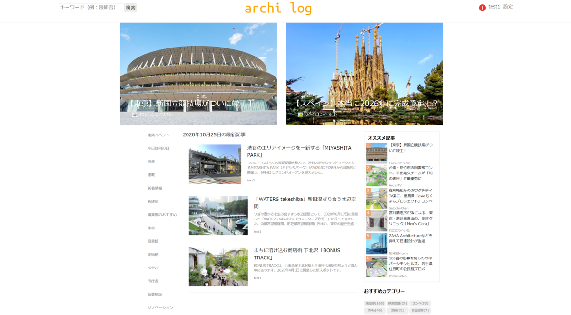Open the WATERS takeshiba article title
Viewport: 571px width, 315px height.
click(x=305, y=203)
